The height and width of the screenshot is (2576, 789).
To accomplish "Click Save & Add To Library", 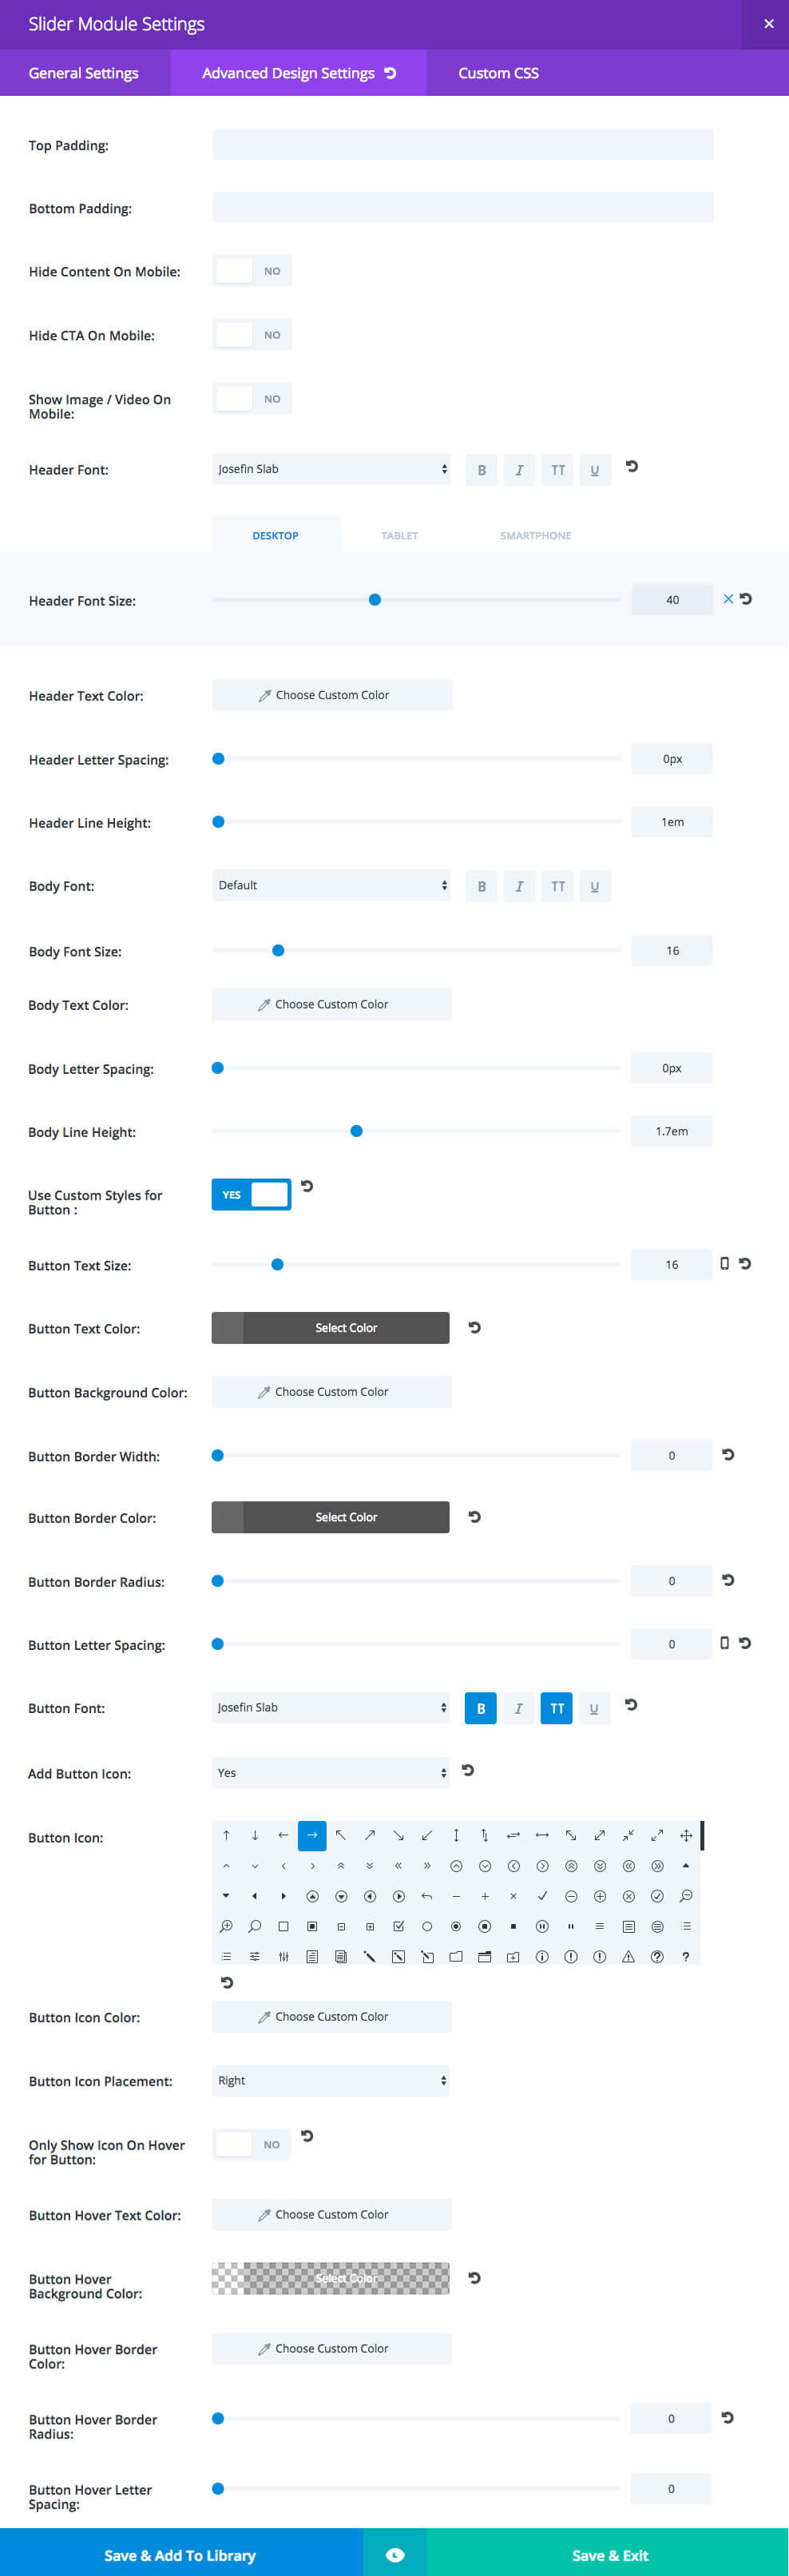I will (x=180, y=2555).
